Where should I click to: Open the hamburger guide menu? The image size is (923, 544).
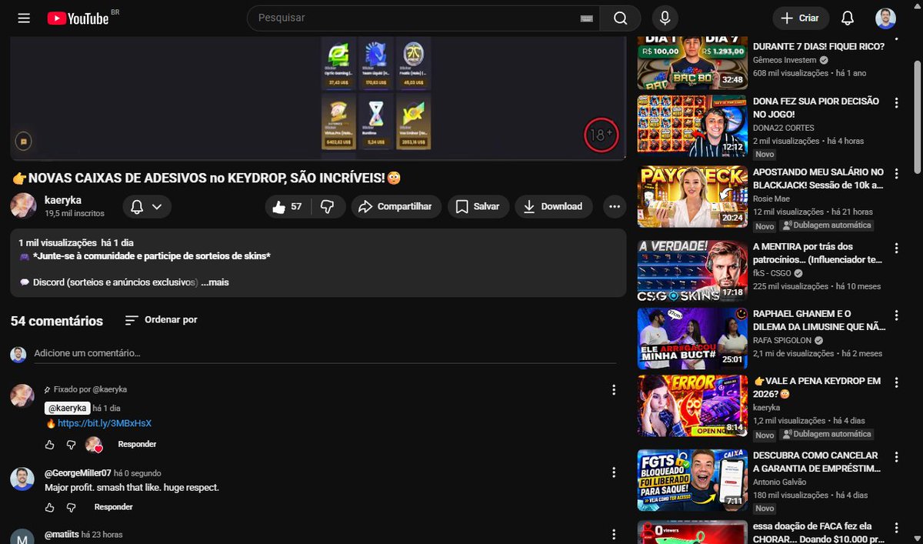click(24, 18)
